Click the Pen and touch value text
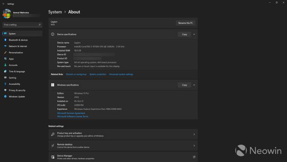287x162 pixels. point(97,66)
